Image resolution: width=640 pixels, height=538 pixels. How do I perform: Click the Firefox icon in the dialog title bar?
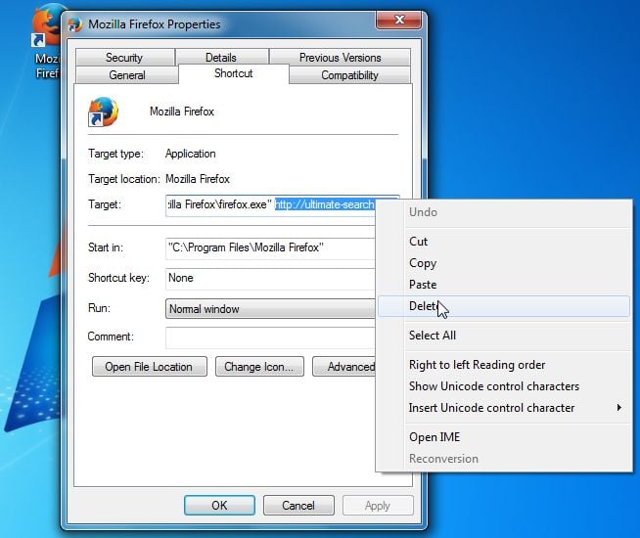pos(74,24)
